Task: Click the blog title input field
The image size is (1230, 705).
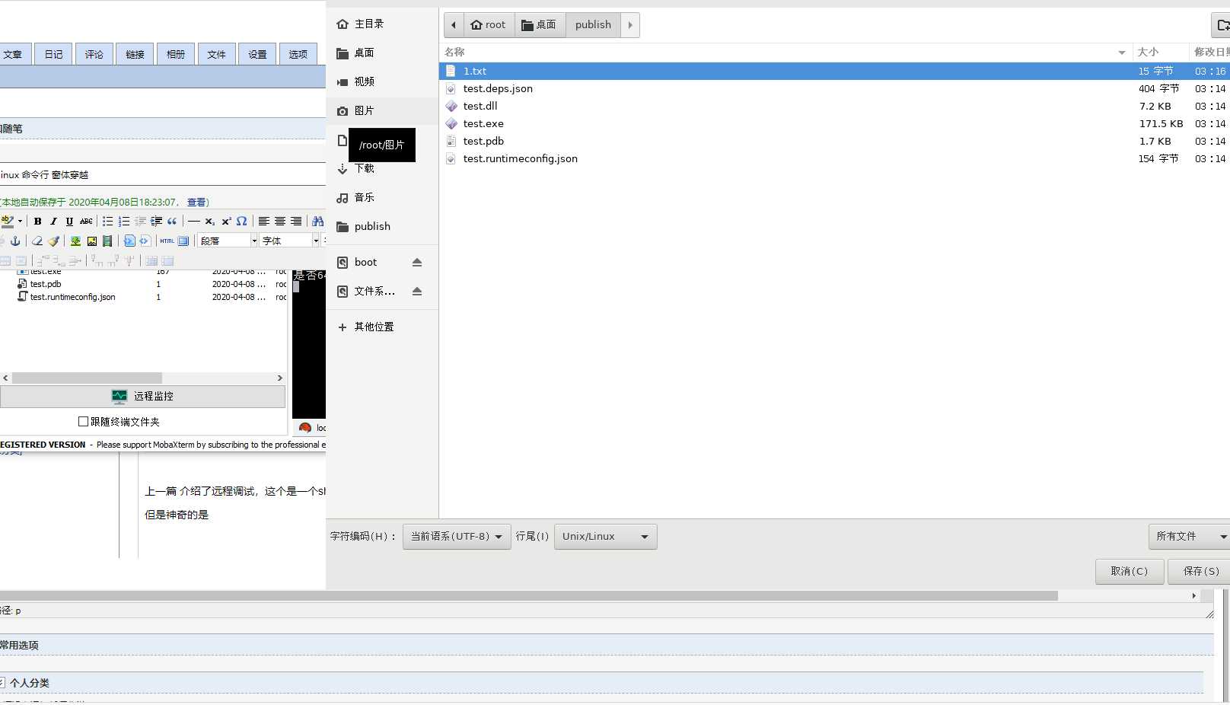Action: tap(163, 174)
